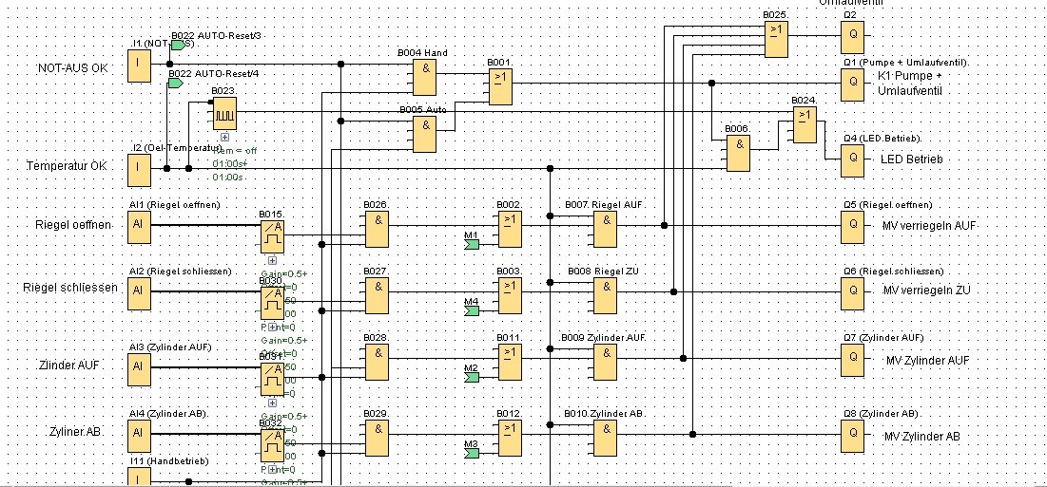Click the 'Riegel oeffnen' input label
1047x487 pixels.
coord(73,224)
